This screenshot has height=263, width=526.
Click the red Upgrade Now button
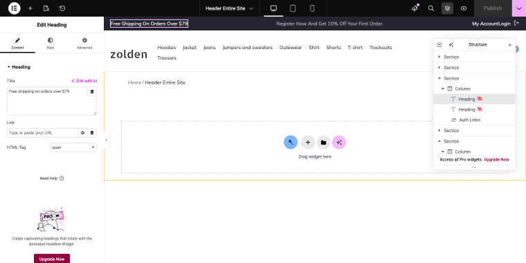pos(52,259)
